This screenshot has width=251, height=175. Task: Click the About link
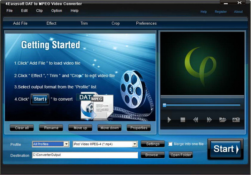pos(238,12)
